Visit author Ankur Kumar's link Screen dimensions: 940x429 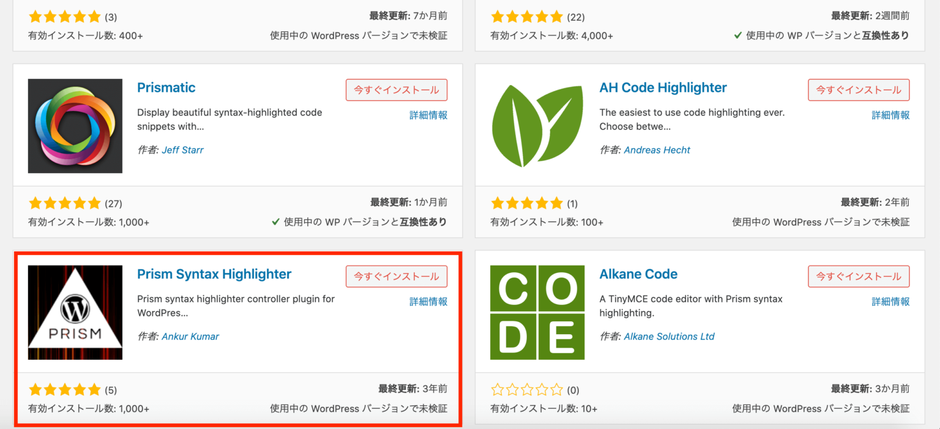(190, 337)
